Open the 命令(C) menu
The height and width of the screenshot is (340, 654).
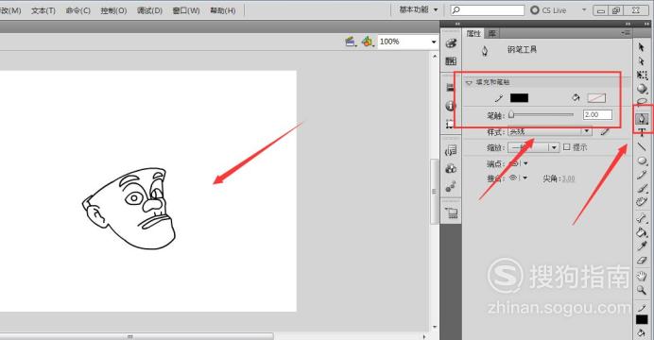(x=78, y=10)
